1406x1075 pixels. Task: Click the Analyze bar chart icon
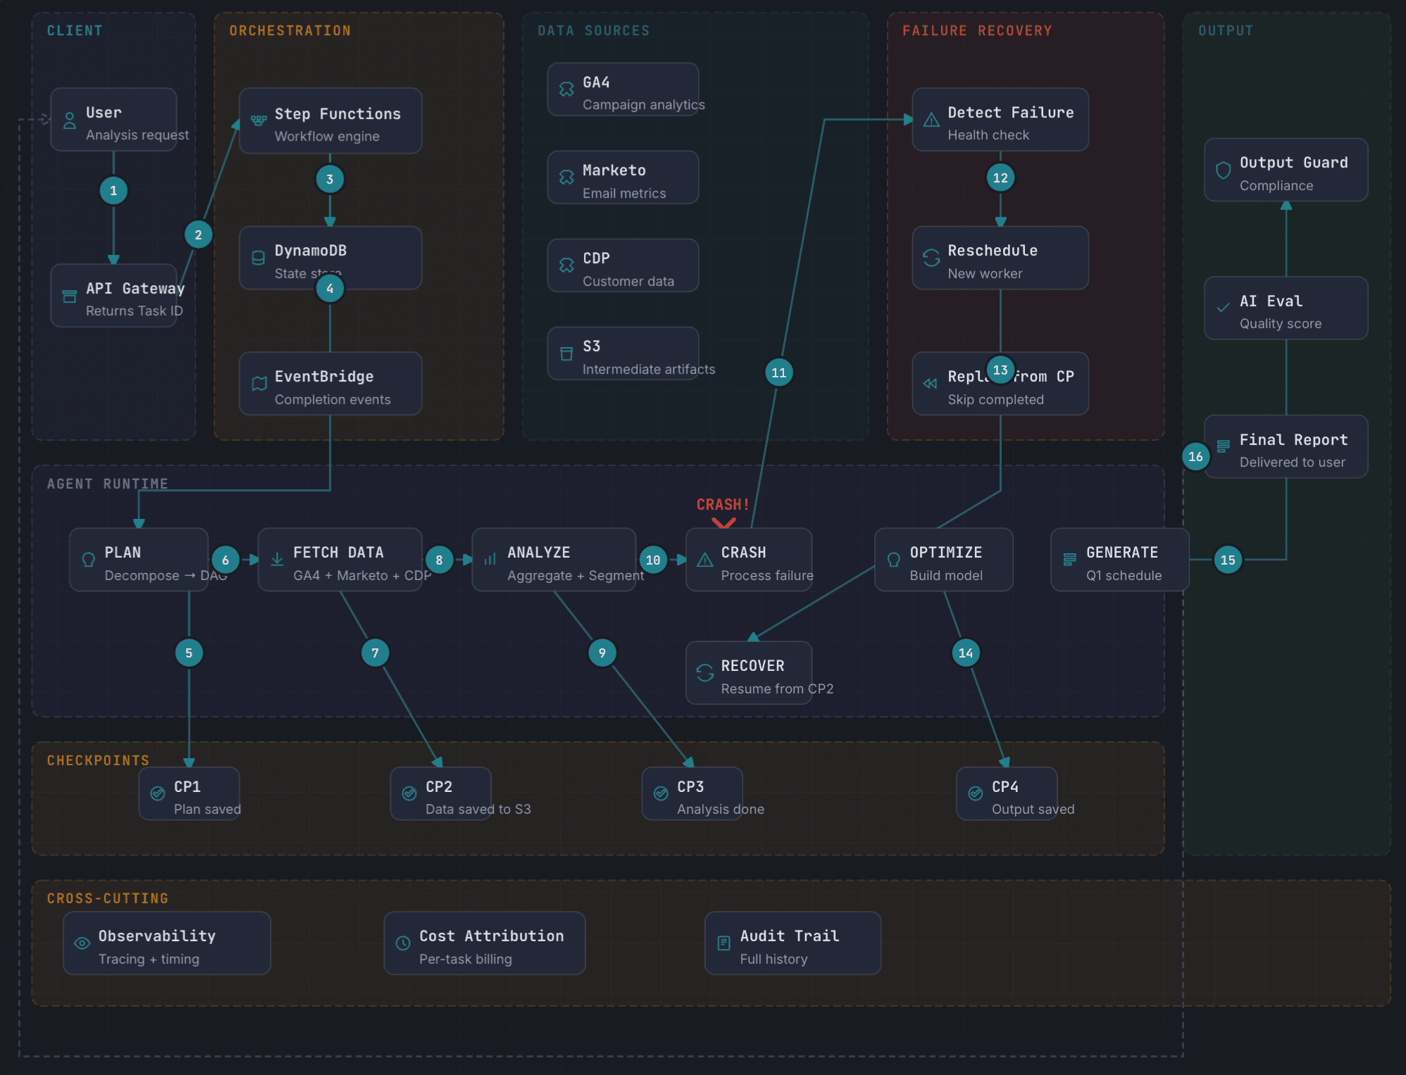490,560
